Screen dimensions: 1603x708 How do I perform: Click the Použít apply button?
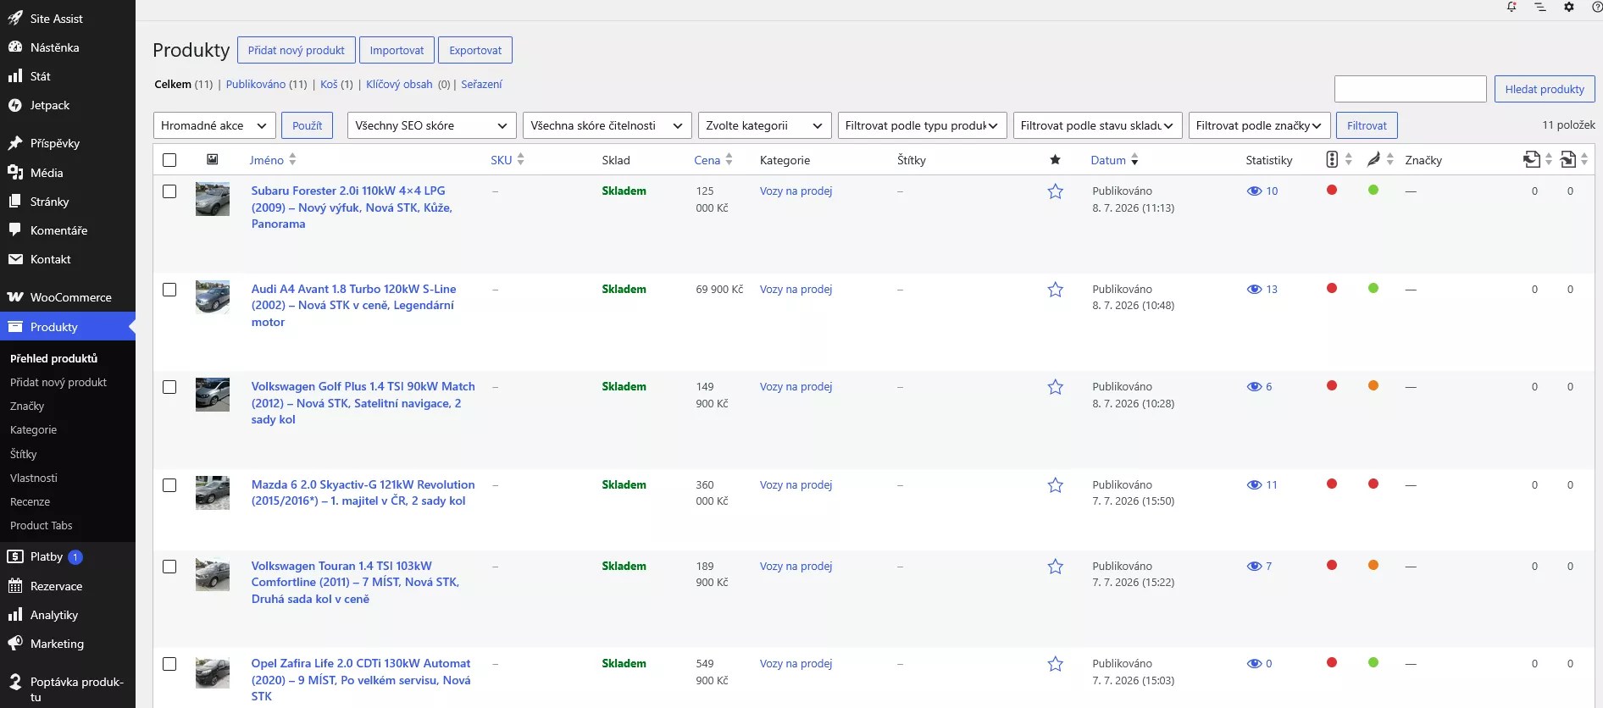click(x=307, y=125)
